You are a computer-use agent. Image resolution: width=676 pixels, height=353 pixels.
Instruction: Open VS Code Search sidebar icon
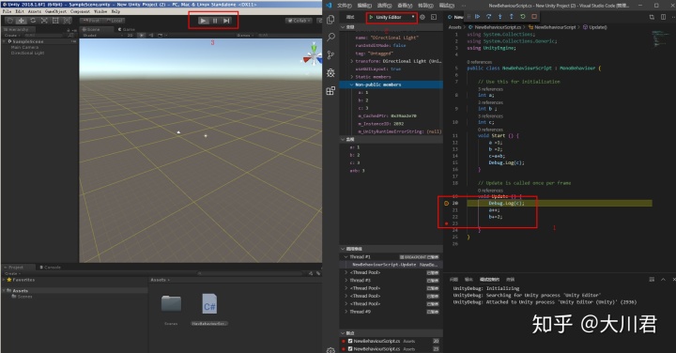(330, 37)
